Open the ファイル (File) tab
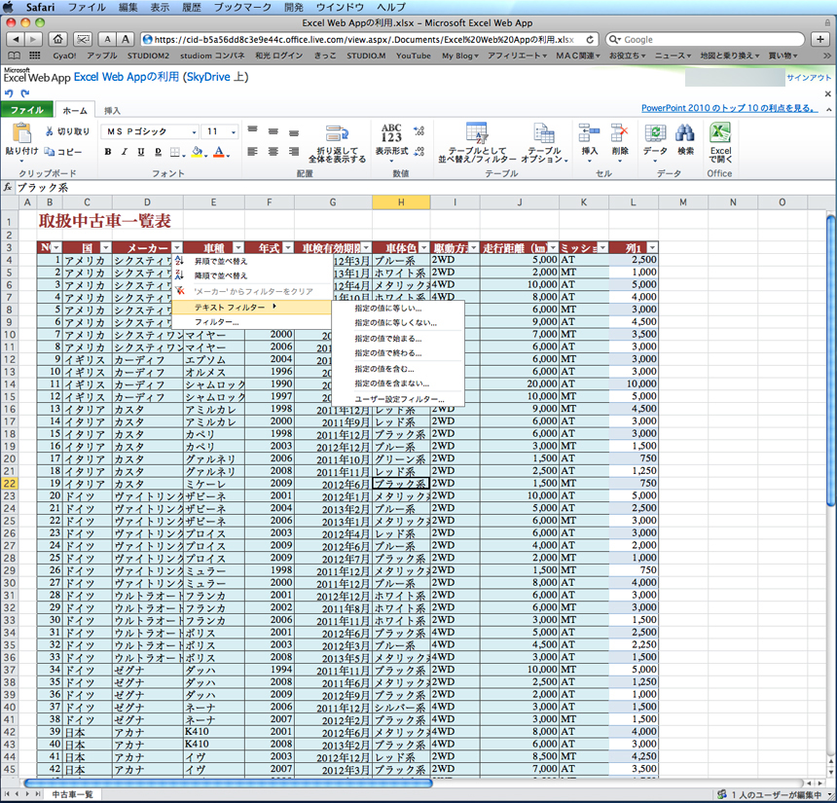 click(x=26, y=109)
